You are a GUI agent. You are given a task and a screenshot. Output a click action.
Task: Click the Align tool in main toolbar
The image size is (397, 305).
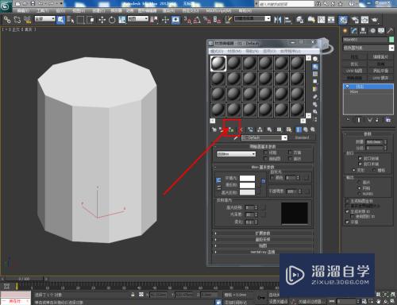tap(287, 20)
